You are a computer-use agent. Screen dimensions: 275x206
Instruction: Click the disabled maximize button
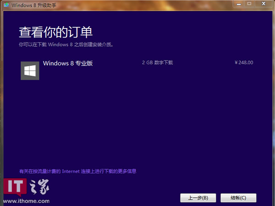(249, 4)
